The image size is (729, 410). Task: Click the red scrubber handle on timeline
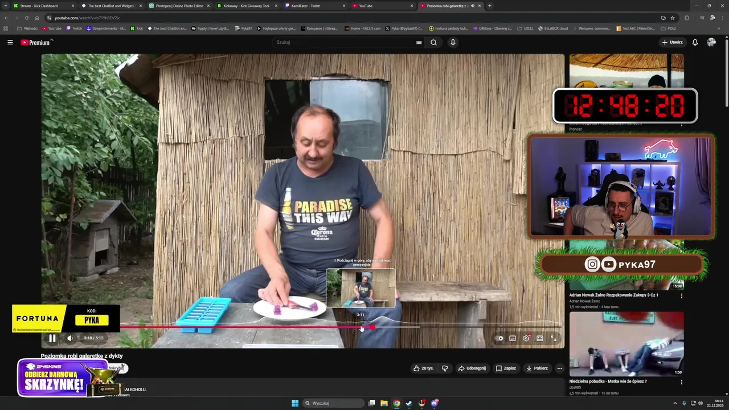372,327
